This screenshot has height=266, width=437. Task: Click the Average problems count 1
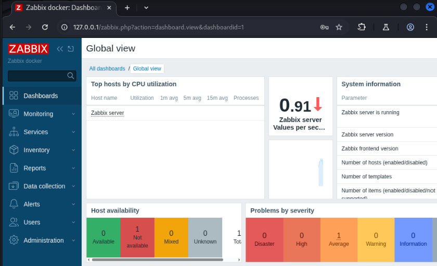(339, 236)
